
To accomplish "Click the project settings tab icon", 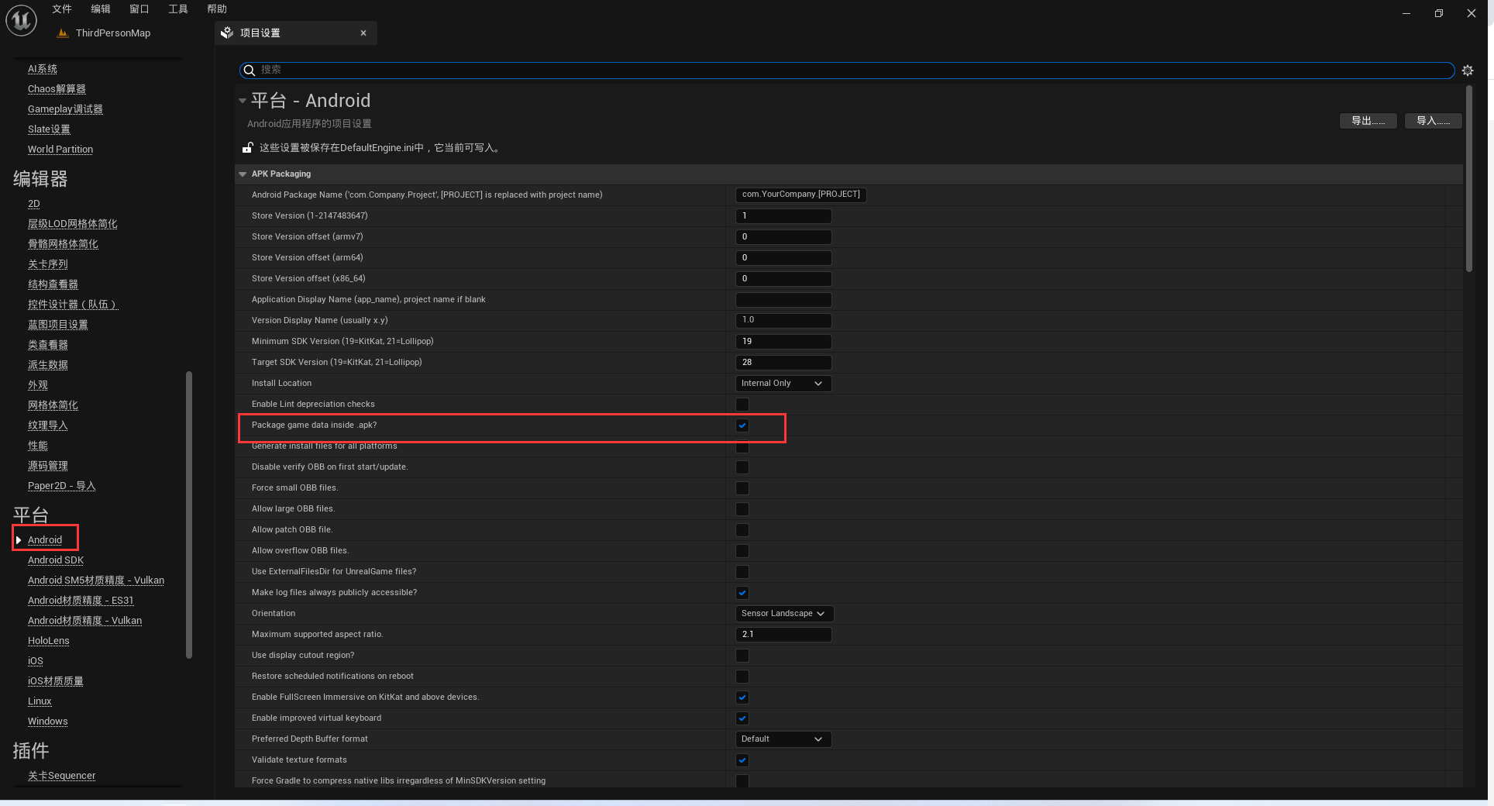I will [227, 33].
